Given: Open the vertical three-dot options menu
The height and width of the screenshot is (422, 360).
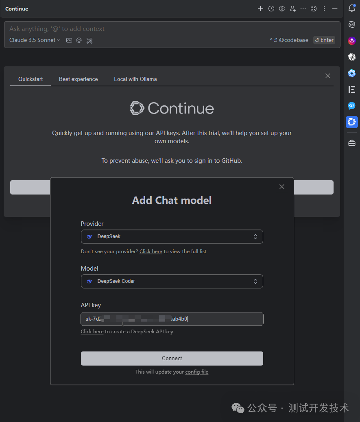Looking at the screenshot, I should coord(324,9).
